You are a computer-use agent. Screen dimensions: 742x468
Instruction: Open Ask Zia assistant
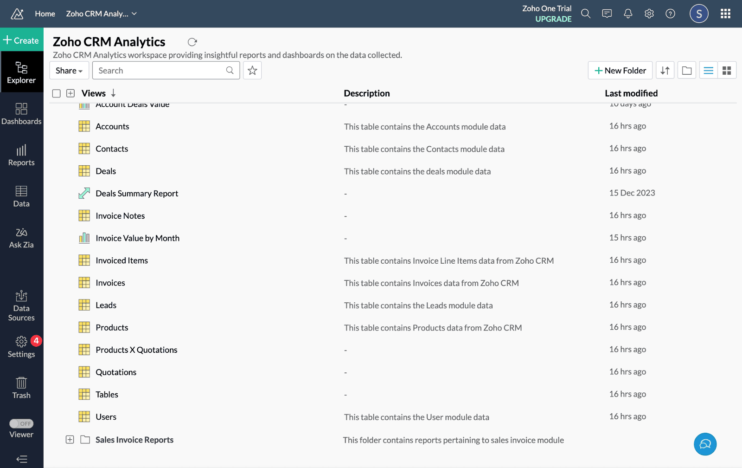click(21, 238)
